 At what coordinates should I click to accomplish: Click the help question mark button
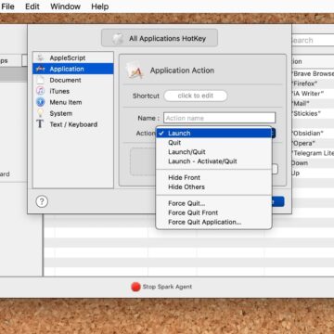(42, 201)
